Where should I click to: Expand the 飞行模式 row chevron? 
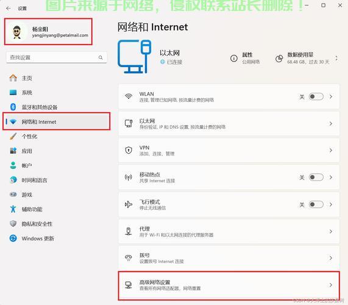coord(331,204)
